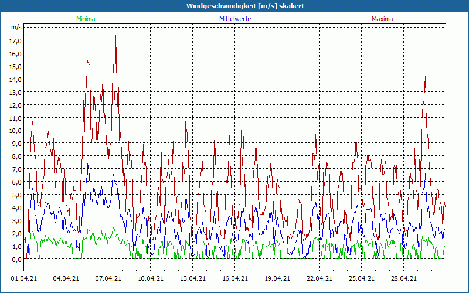Click the '10,0' y-axis value
Viewport: 469px width, 293px height.
coord(15,131)
